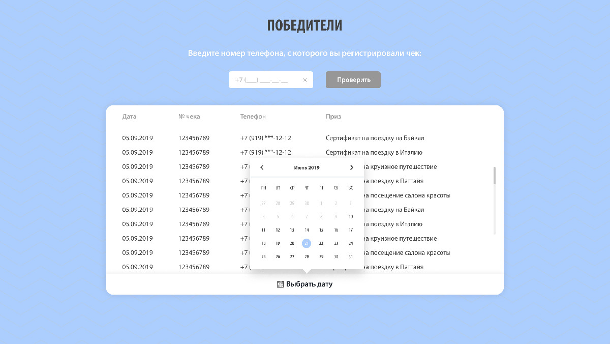Pick day 18 in the calendar
Viewport: 610px width, 344px height.
tap(263, 243)
